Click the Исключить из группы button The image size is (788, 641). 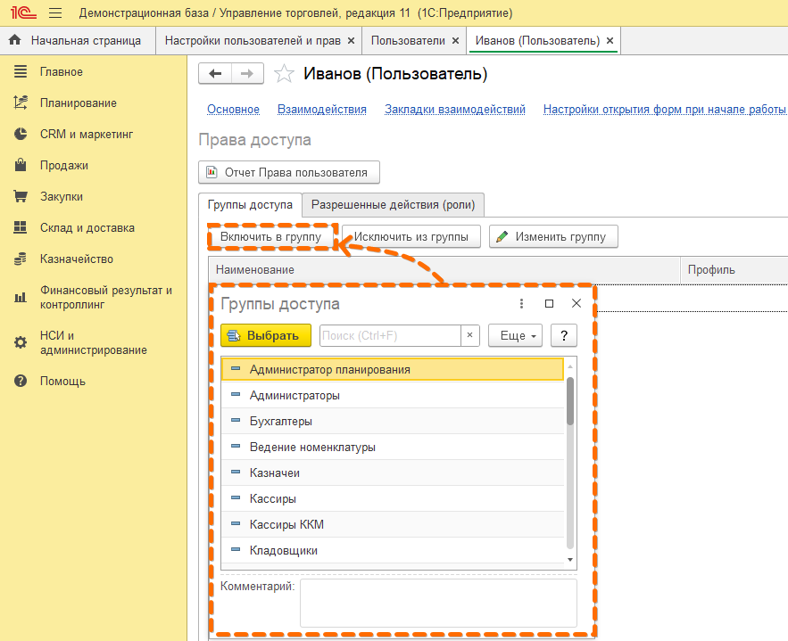(411, 236)
